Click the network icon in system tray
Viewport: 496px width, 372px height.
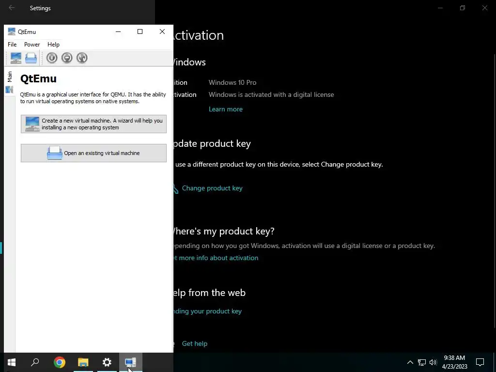pyautogui.click(x=422, y=362)
